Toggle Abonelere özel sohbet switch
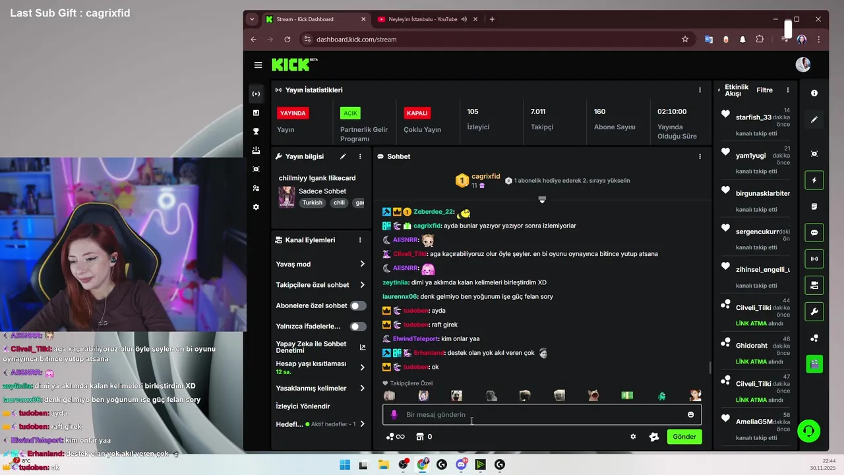 click(x=358, y=305)
